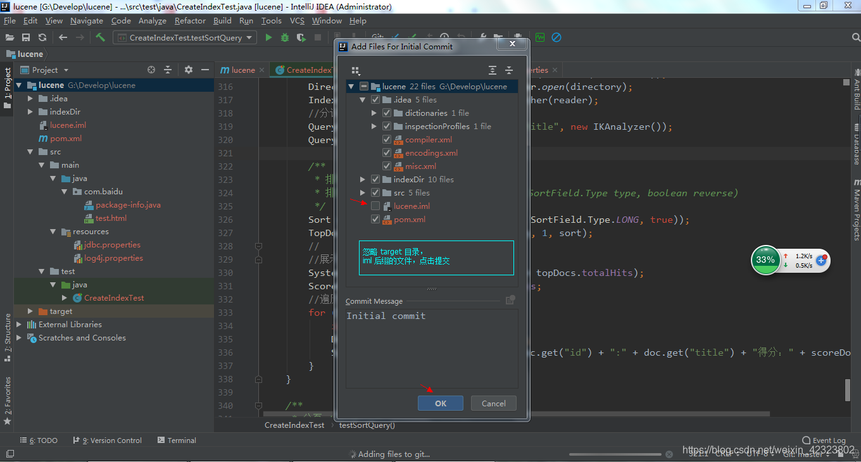
Task: Open the Navigate menu
Action: point(87,21)
